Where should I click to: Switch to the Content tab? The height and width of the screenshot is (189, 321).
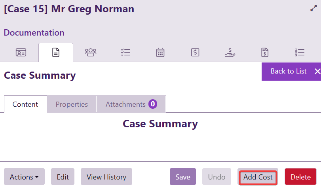25,104
